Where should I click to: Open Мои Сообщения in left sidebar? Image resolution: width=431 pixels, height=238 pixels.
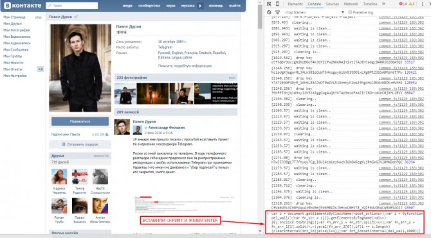point(15,49)
